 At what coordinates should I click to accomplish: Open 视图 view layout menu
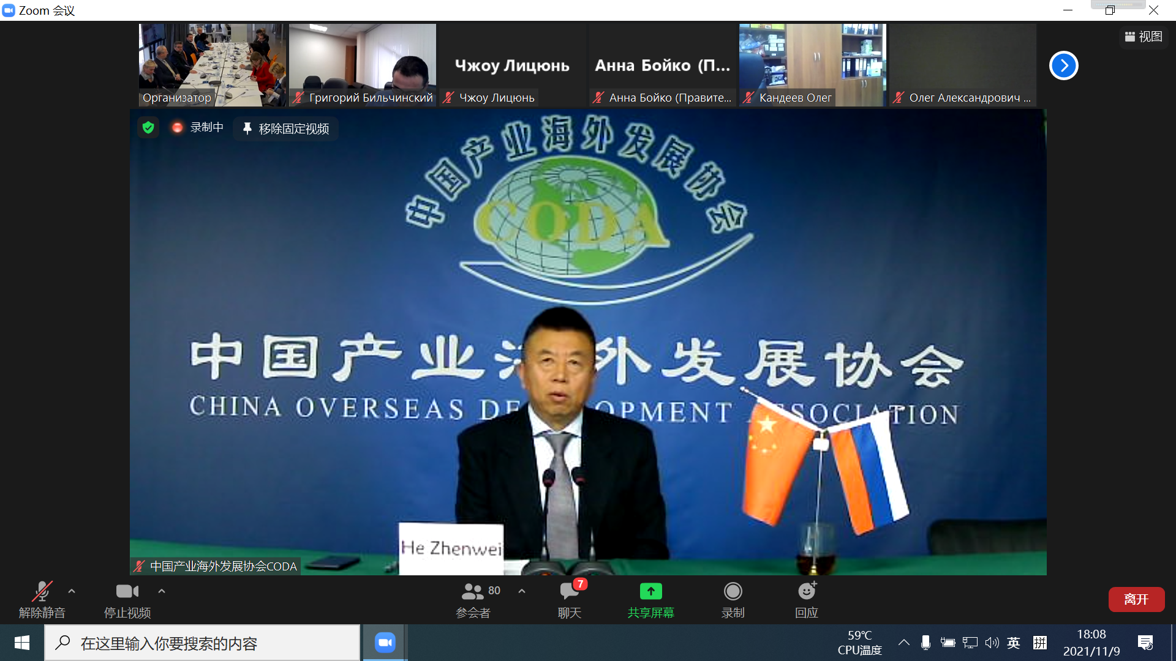pyautogui.click(x=1144, y=37)
